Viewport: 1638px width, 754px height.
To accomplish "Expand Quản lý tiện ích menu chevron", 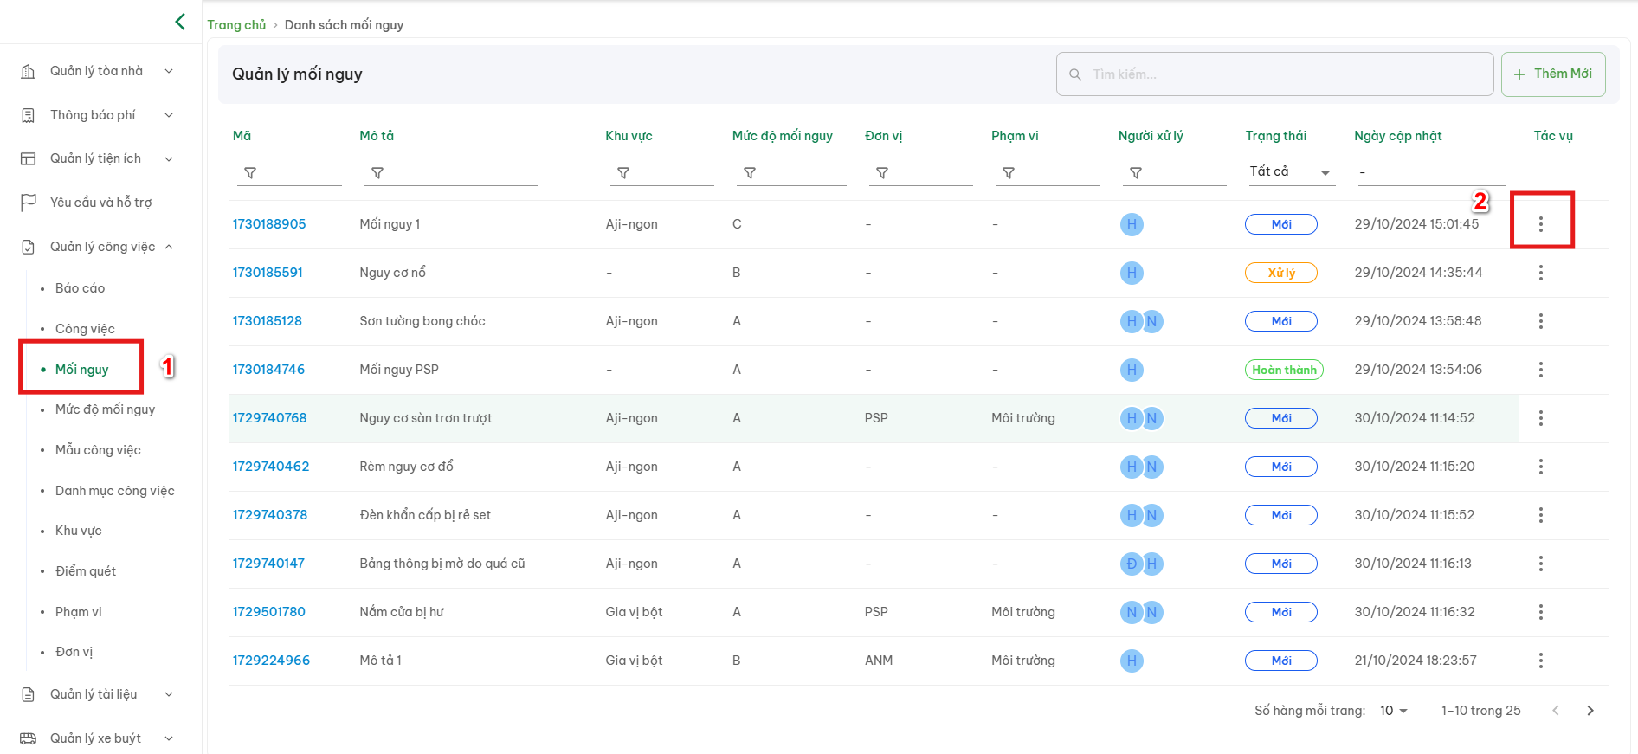I will [169, 158].
